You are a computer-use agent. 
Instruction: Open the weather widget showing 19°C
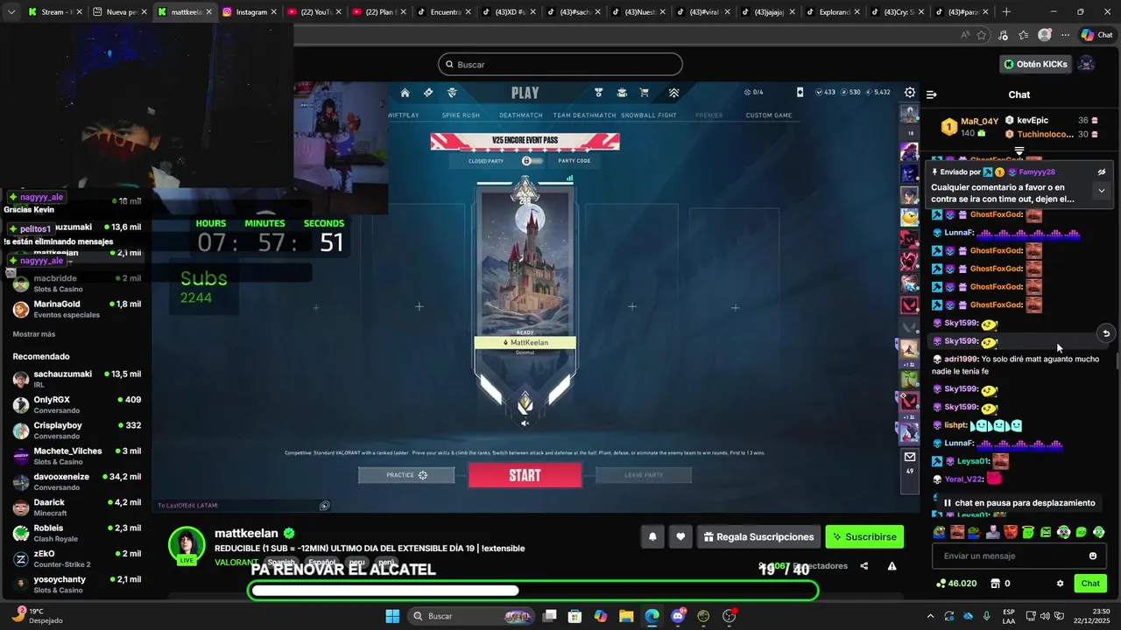[x=38, y=616]
